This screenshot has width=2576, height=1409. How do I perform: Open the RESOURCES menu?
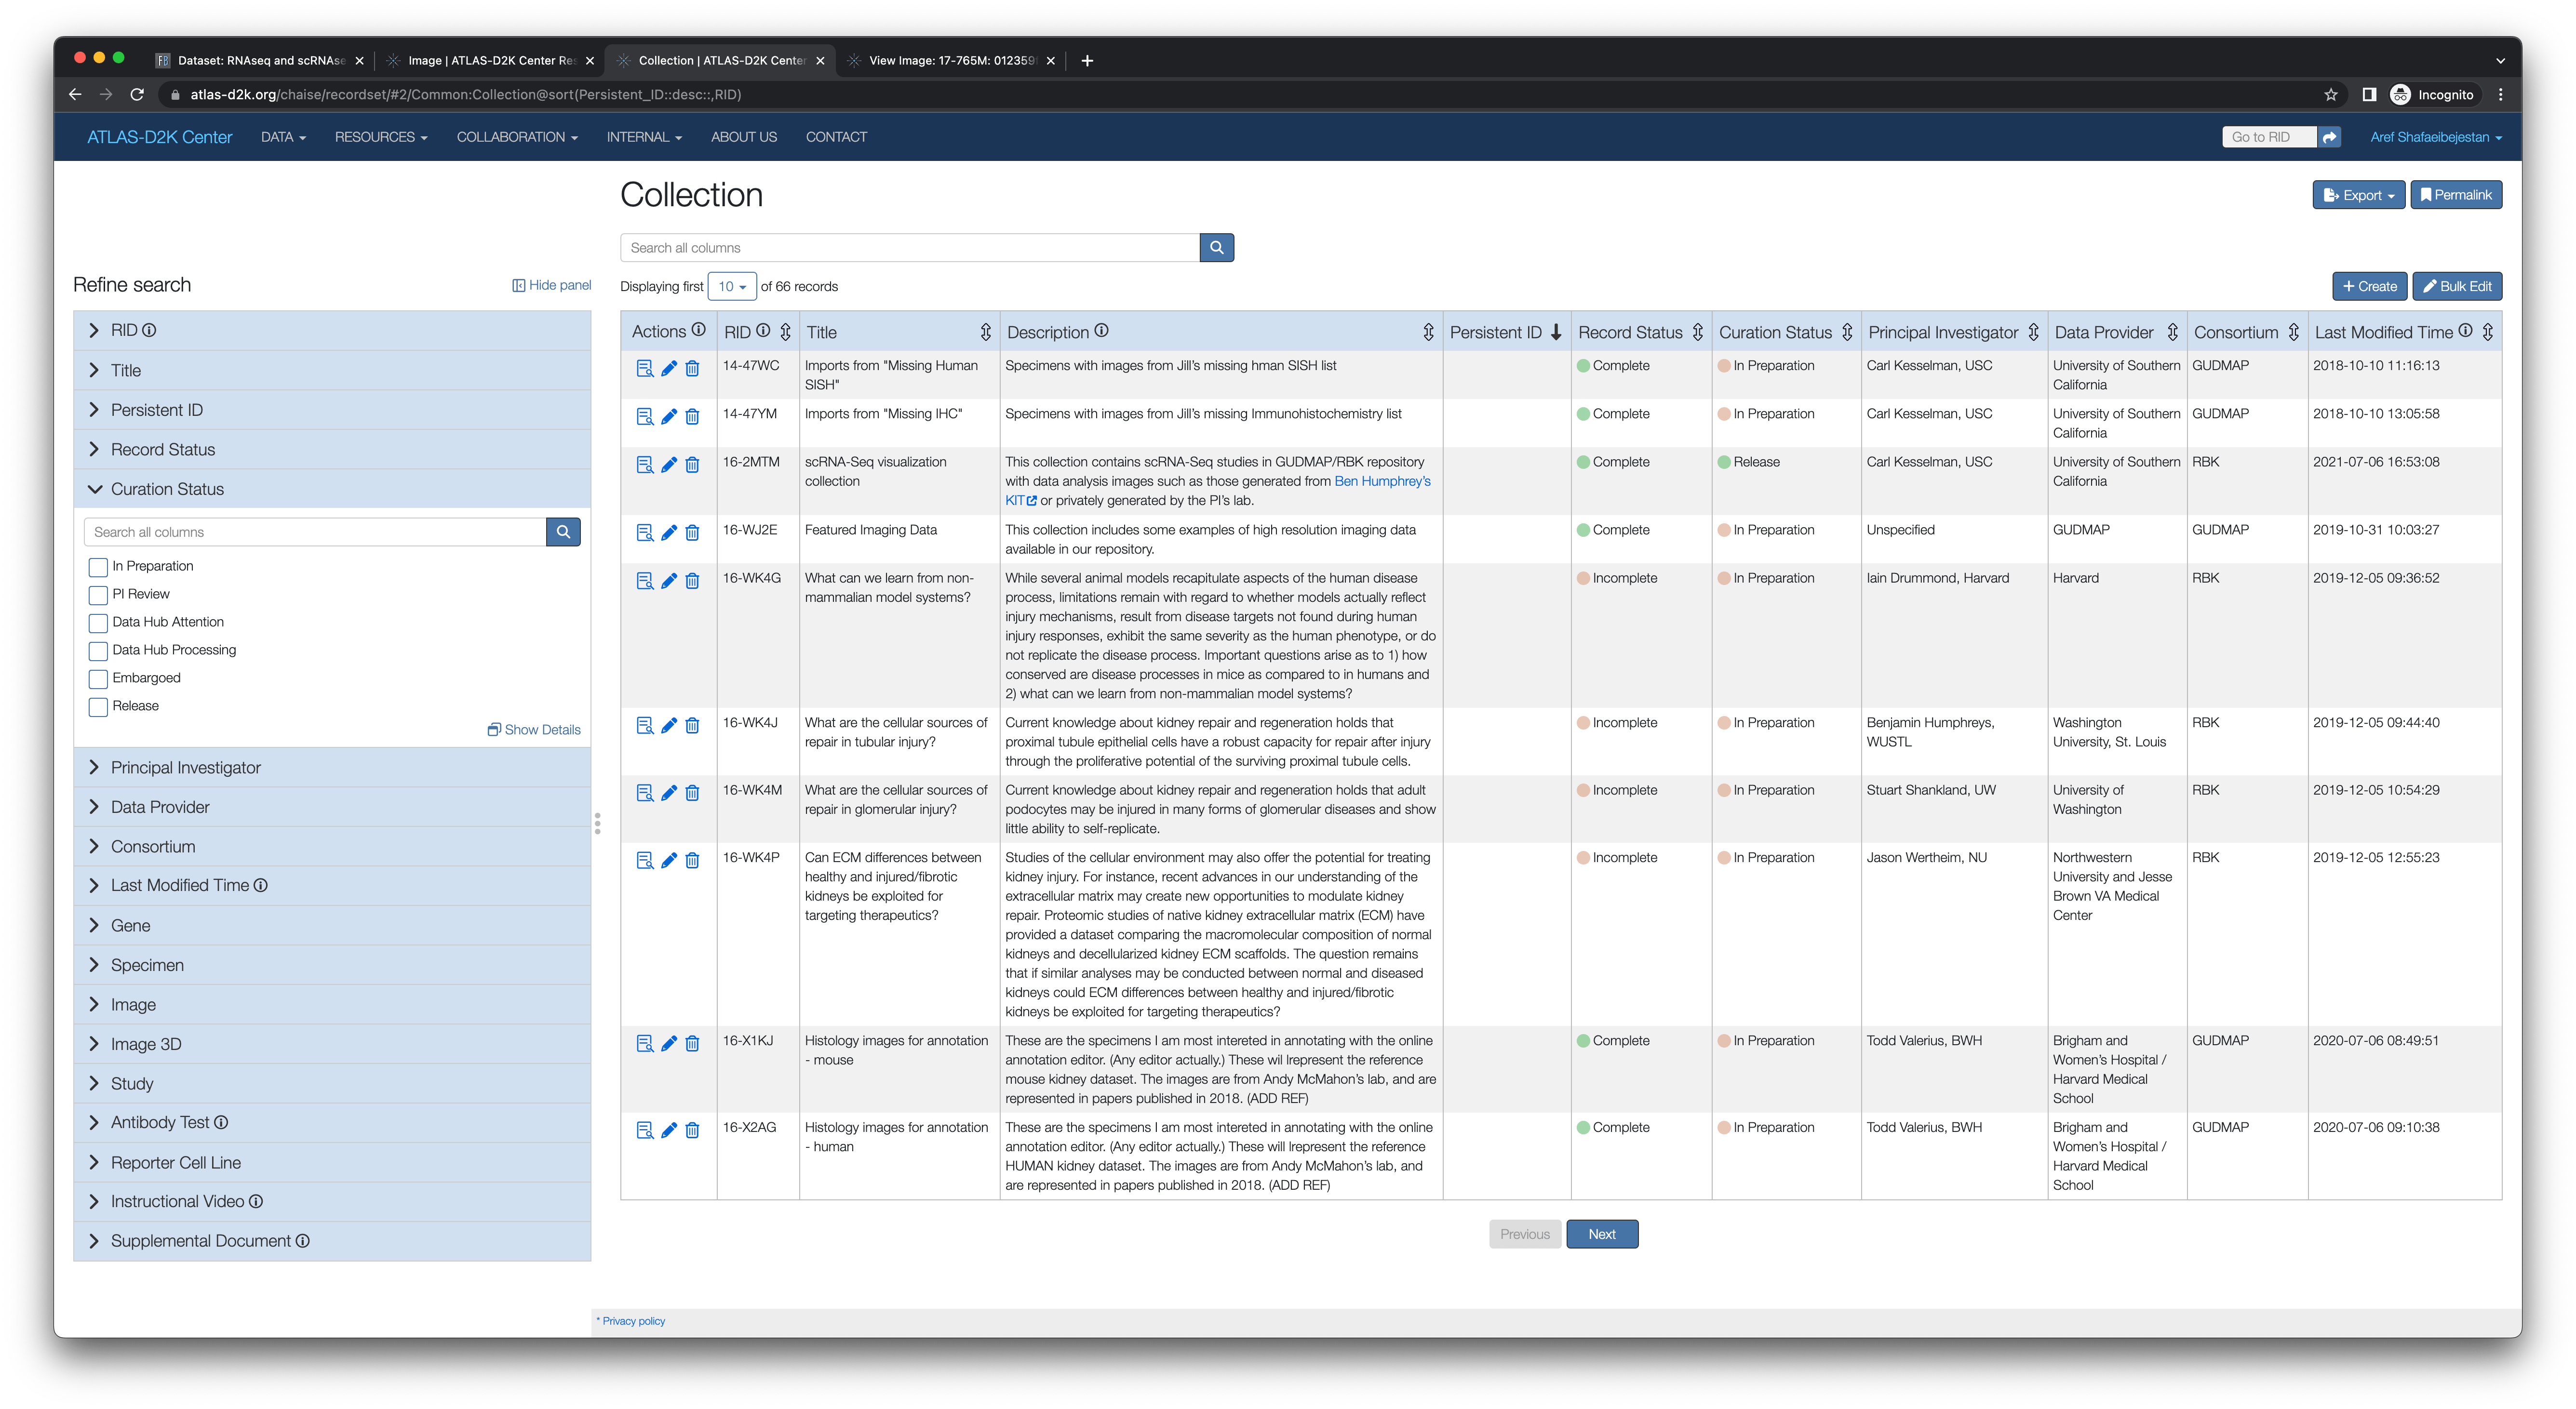pyautogui.click(x=380, y=137)
